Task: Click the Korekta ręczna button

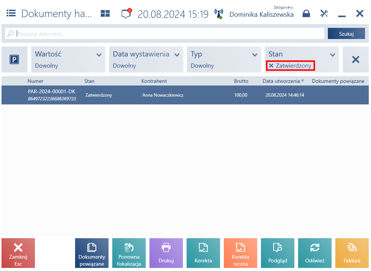Action: tap(241, 253)
